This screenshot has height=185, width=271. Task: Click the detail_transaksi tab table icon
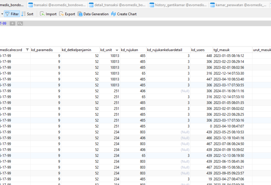click(x=91, y=5)
